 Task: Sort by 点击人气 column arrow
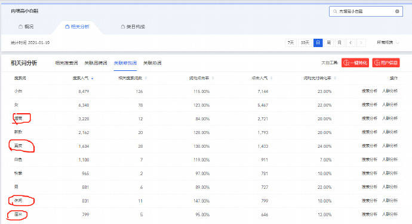271,78
